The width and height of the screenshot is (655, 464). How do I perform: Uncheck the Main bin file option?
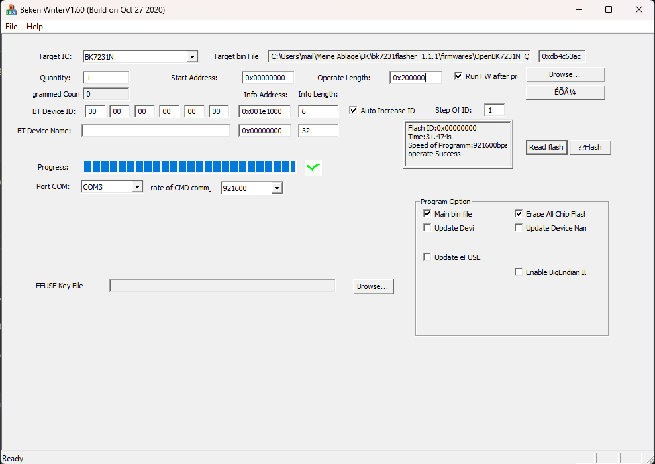click(x=427, y=213)
